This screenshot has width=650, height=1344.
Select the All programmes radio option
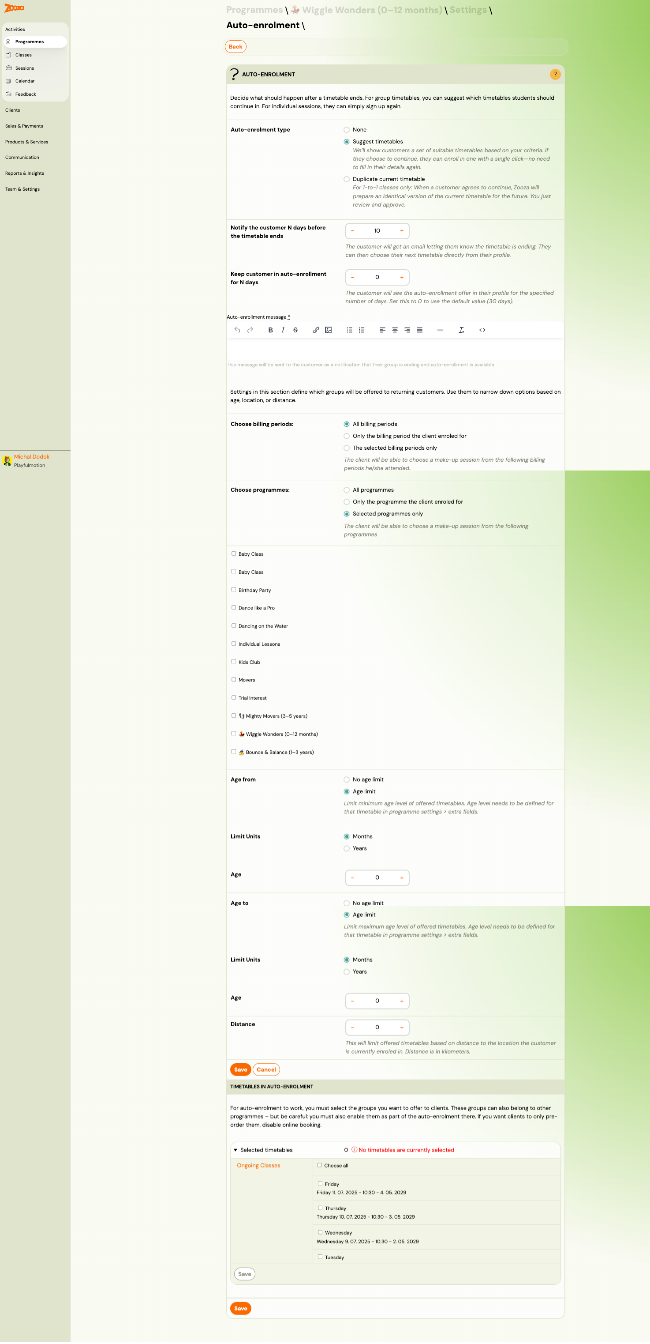coord(347,490)
